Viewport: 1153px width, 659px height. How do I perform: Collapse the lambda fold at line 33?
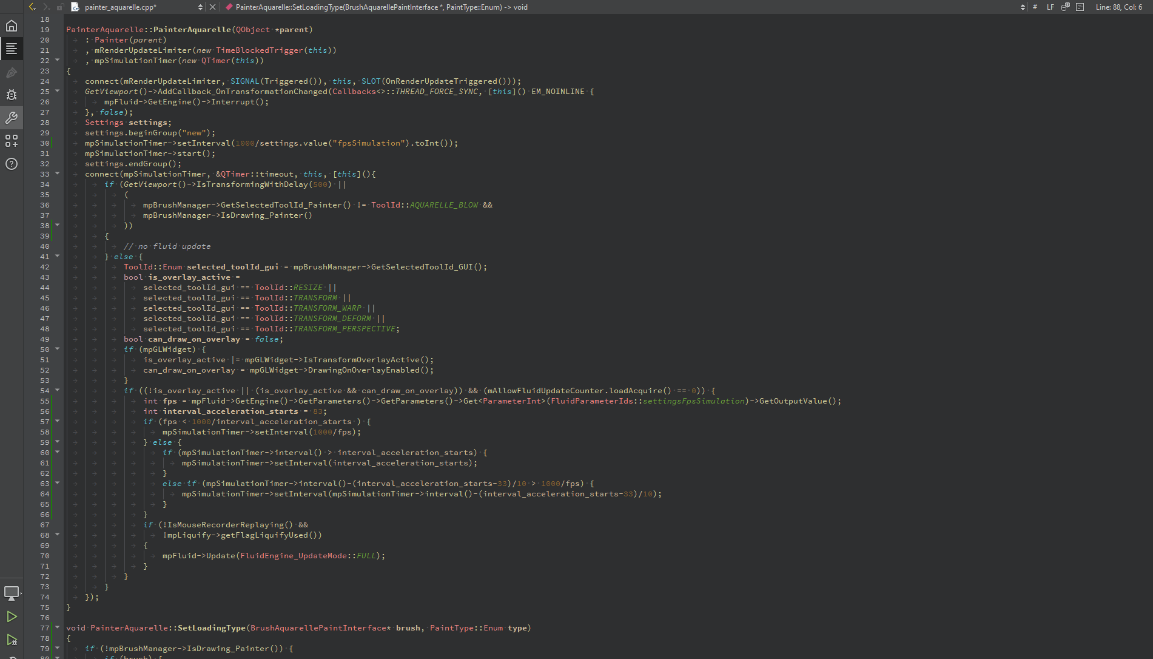coord(58,174)
